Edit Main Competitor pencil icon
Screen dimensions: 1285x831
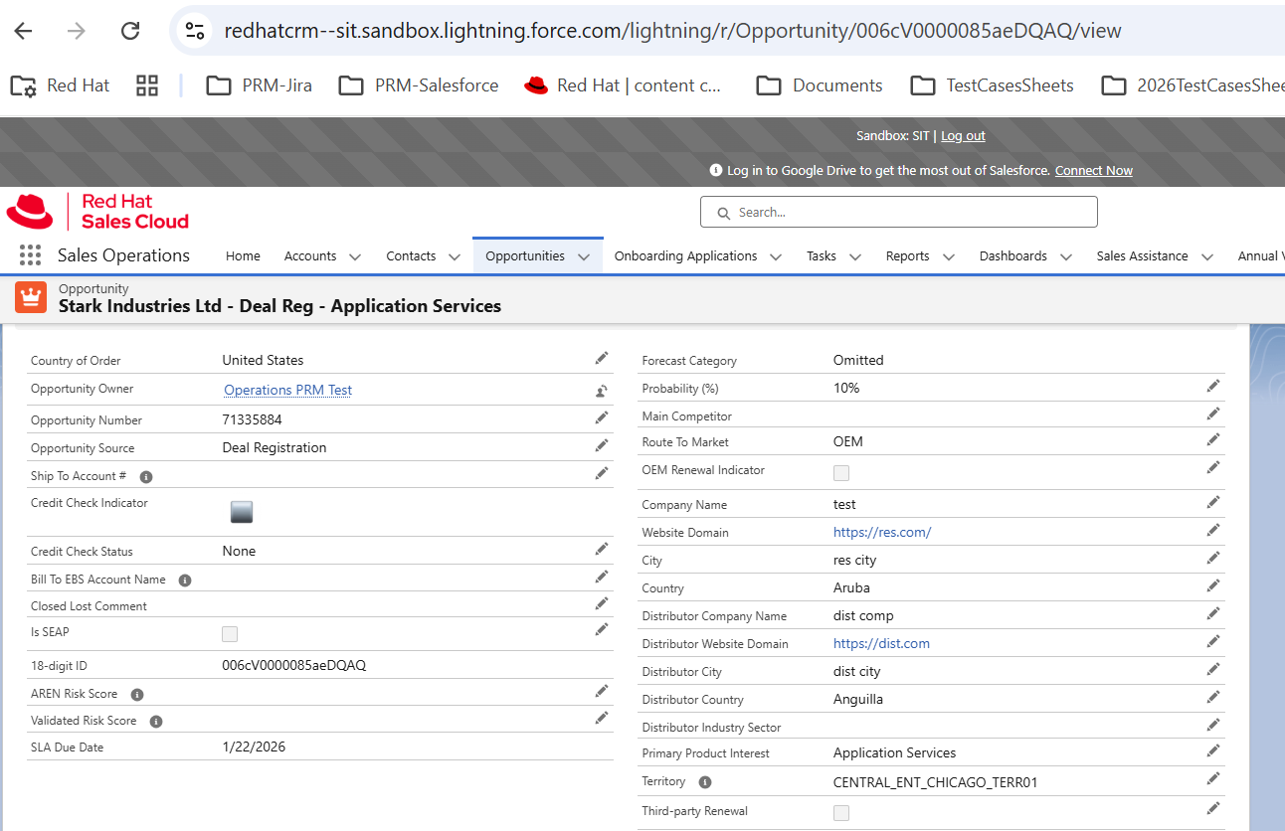(x=1213, y=414)
